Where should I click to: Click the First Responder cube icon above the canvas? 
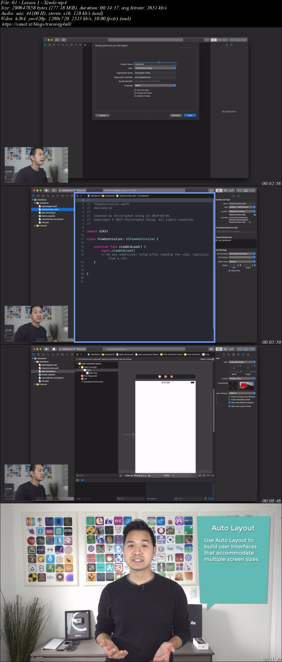pyautogui.click(x=166, y=376)
